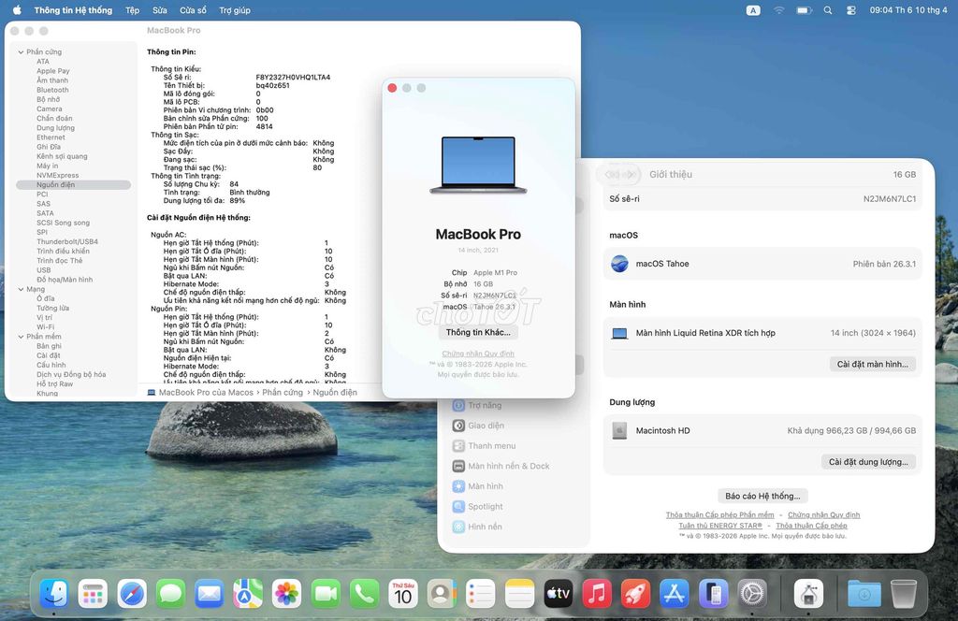
Task: Launch FaceTime from the Dock
Action: (x=326, y=593)
